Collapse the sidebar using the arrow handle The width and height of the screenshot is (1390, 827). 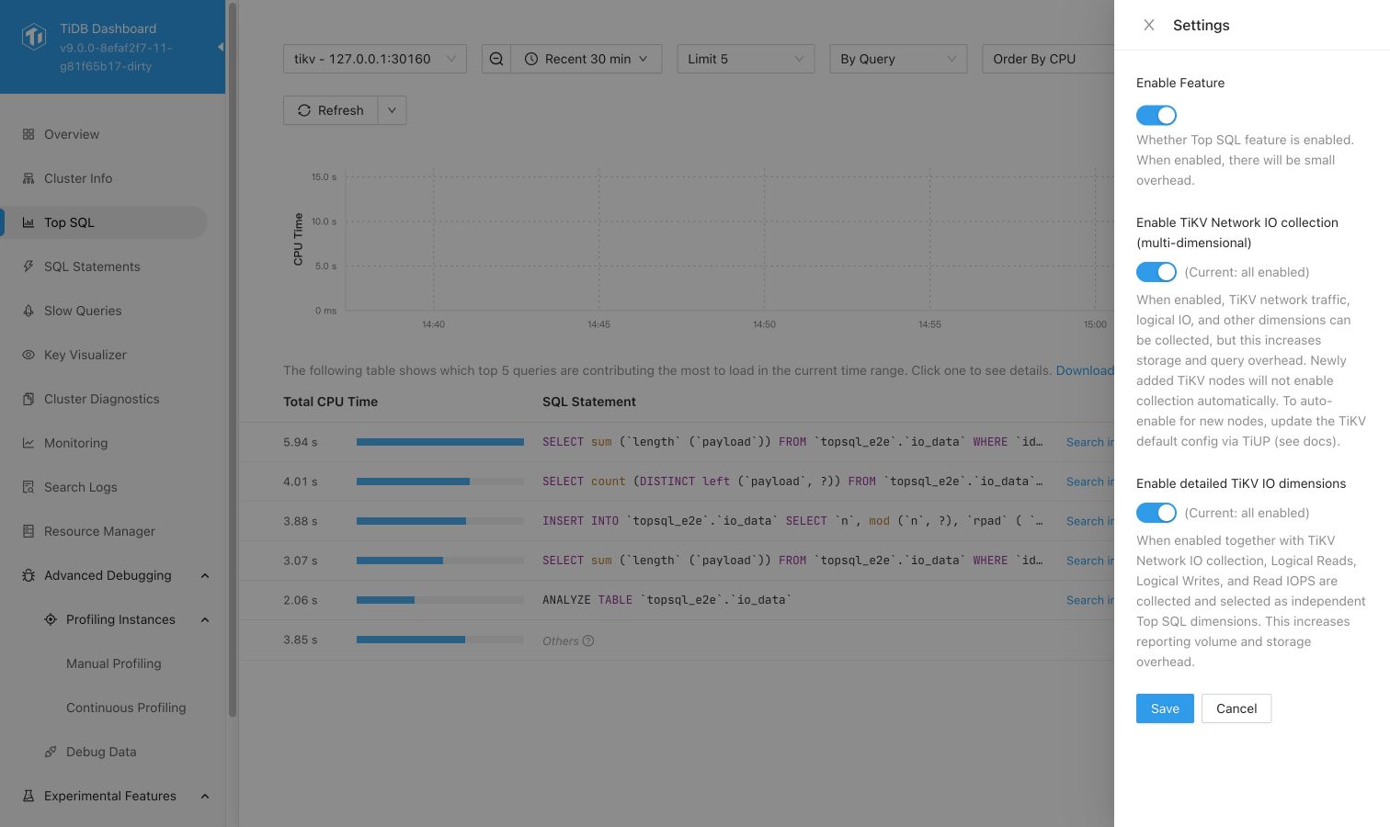tap(221, 47)
